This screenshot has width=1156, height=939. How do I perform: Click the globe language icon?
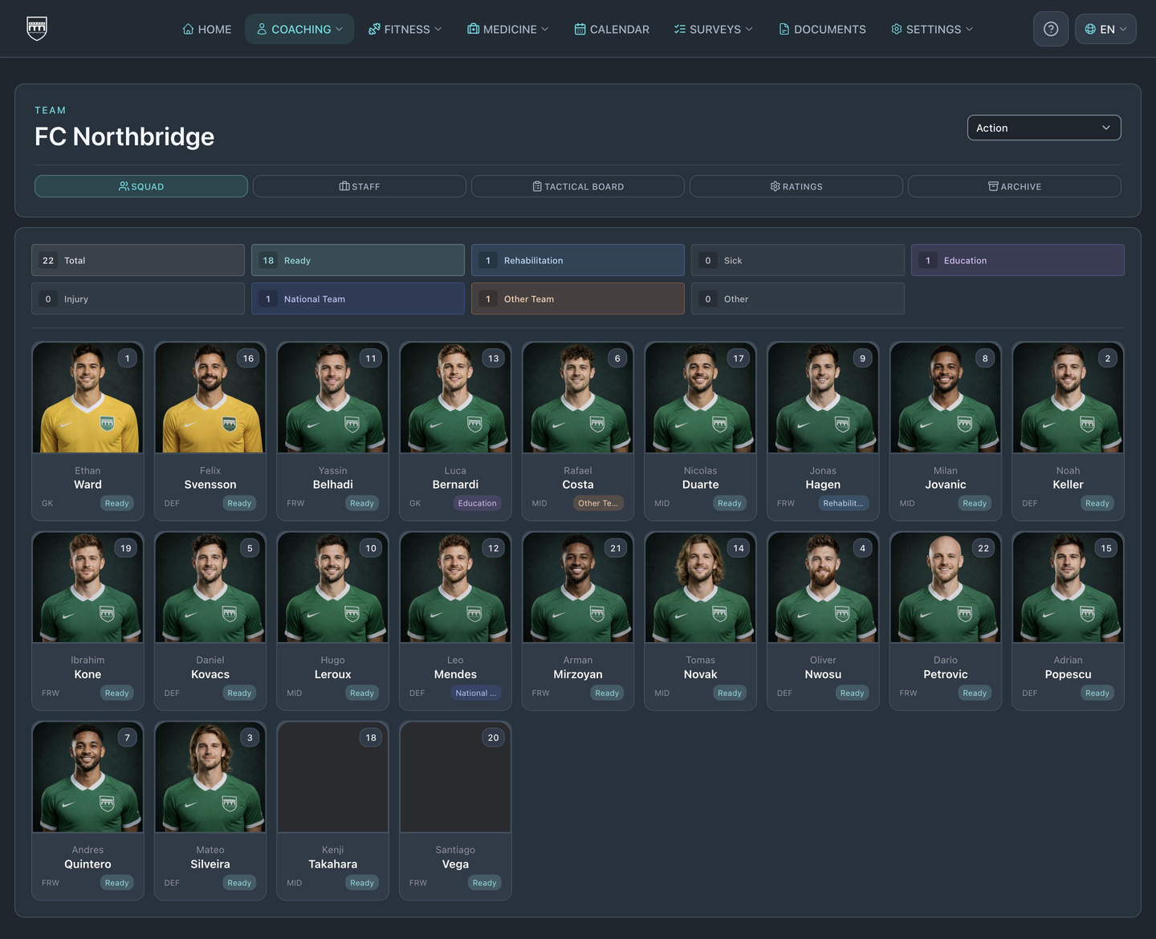(1090, 29)
